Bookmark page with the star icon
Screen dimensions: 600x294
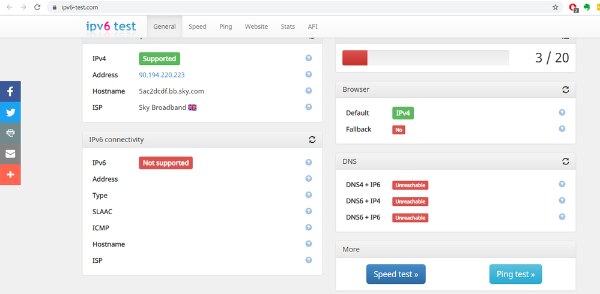(x=556, y=7)
